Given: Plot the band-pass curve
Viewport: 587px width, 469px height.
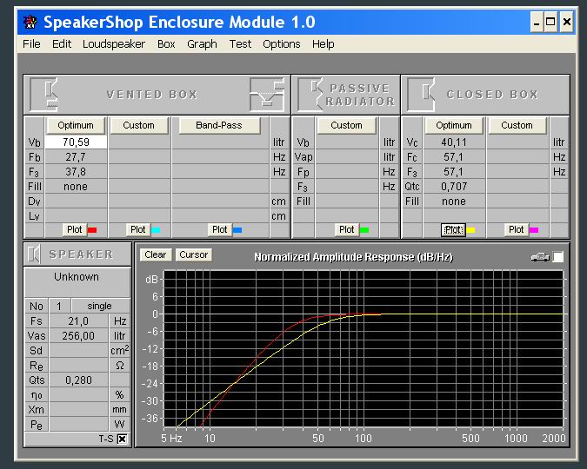Looking at the screenshot, I should click(x=219, y=229).
